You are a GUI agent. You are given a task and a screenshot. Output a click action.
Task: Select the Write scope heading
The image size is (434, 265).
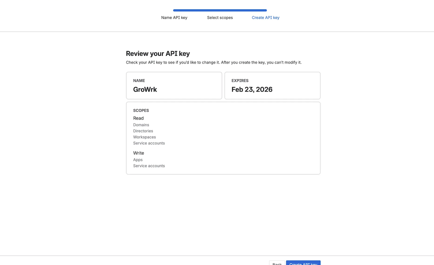[x=139, y=153]
